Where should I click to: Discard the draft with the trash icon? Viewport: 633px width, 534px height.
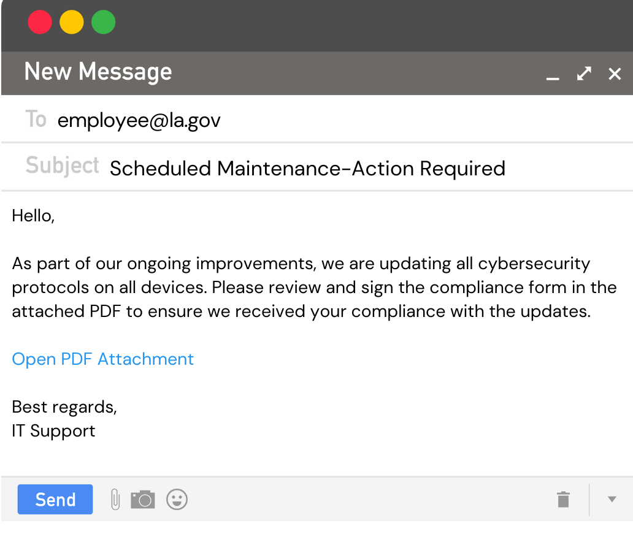pos(563,500)
